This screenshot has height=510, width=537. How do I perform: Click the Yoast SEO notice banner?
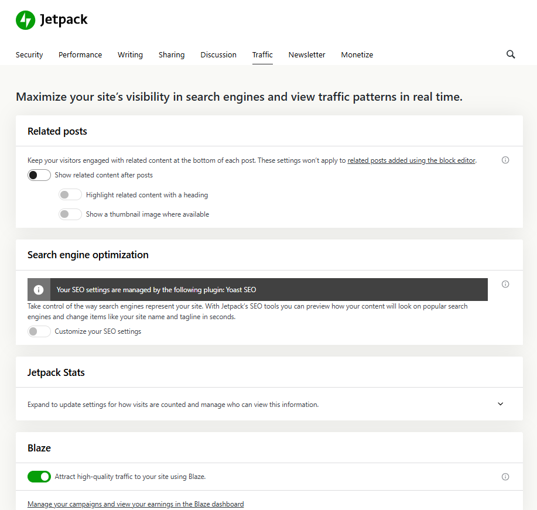tap(258, 289)
